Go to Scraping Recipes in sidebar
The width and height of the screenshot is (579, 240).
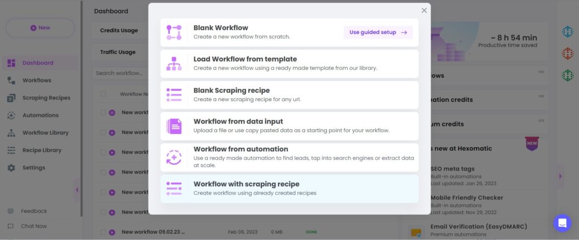(38, 98)
